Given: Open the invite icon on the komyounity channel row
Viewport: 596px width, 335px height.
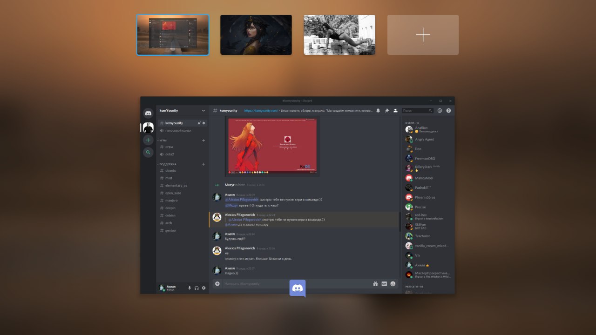Looking at the screenshot, I should (199, 123).
